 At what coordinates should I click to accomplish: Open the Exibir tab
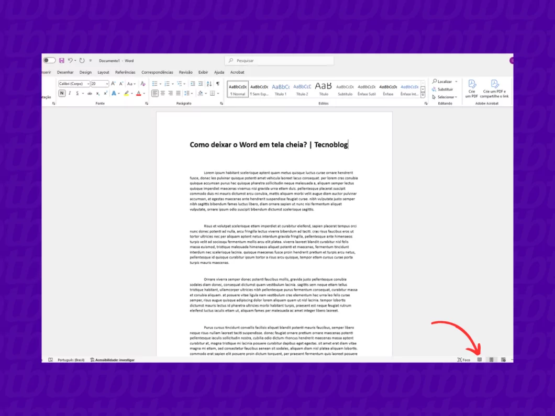click(203, 72)
